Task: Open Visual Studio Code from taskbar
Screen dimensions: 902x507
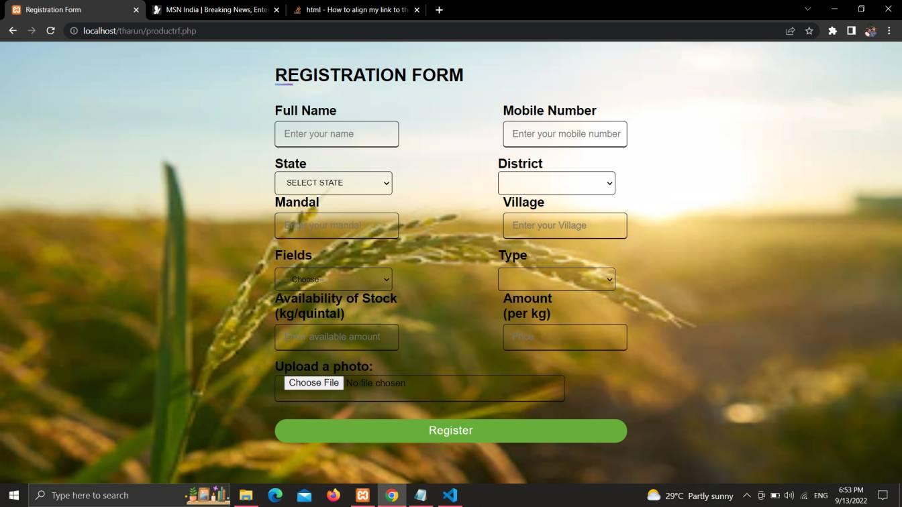Action: pyautogui.click(x=450, y=496)
